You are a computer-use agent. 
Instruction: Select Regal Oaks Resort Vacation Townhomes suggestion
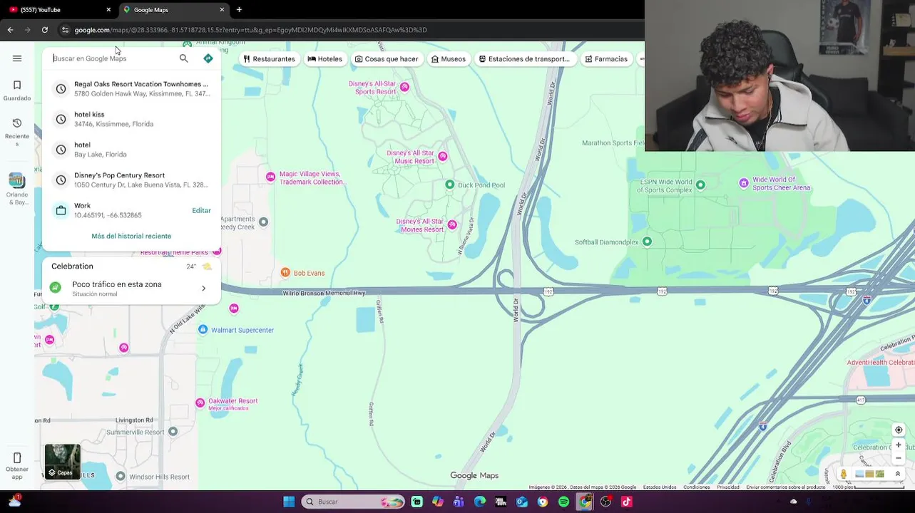pyautogui.click(x=131, y=88)
